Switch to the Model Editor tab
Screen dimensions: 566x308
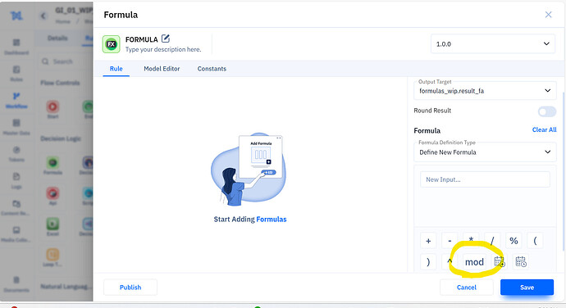pos(162,69)
